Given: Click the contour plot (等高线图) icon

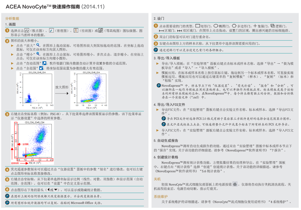Looking at the screenshot, I should click(x=101, y=30).
